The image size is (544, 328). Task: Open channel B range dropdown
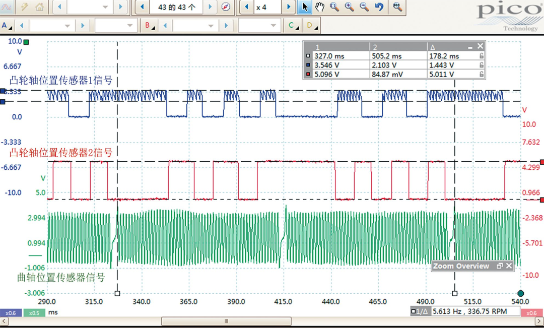(211, 26)
